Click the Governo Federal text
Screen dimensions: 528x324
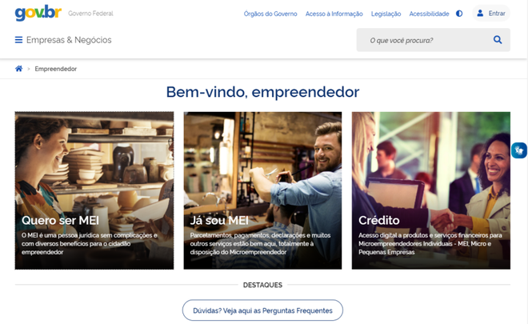pos(90,14)
